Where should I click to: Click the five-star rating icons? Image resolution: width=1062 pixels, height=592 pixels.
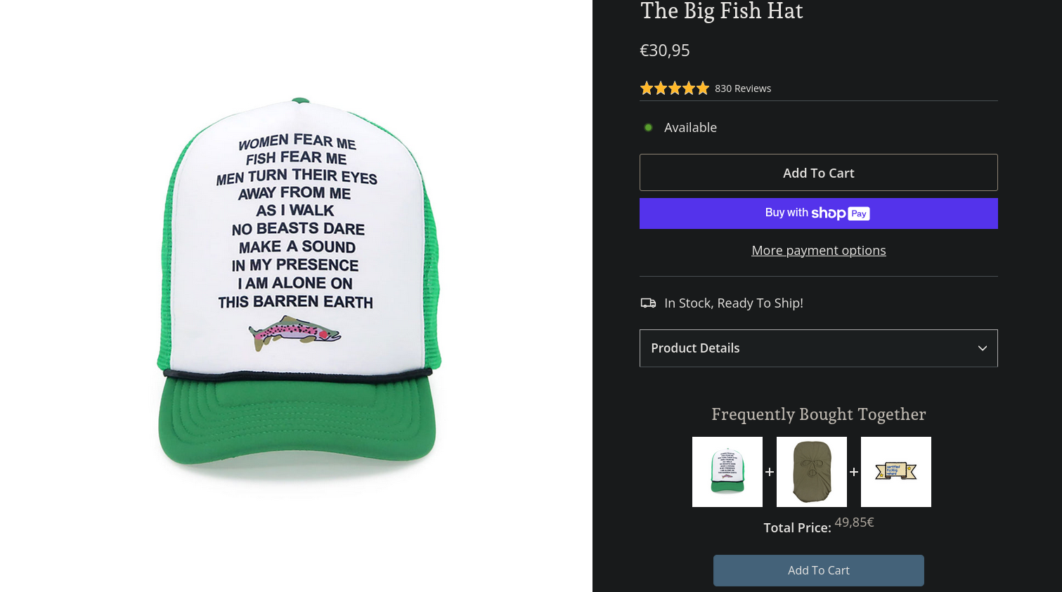click(675, 88)
